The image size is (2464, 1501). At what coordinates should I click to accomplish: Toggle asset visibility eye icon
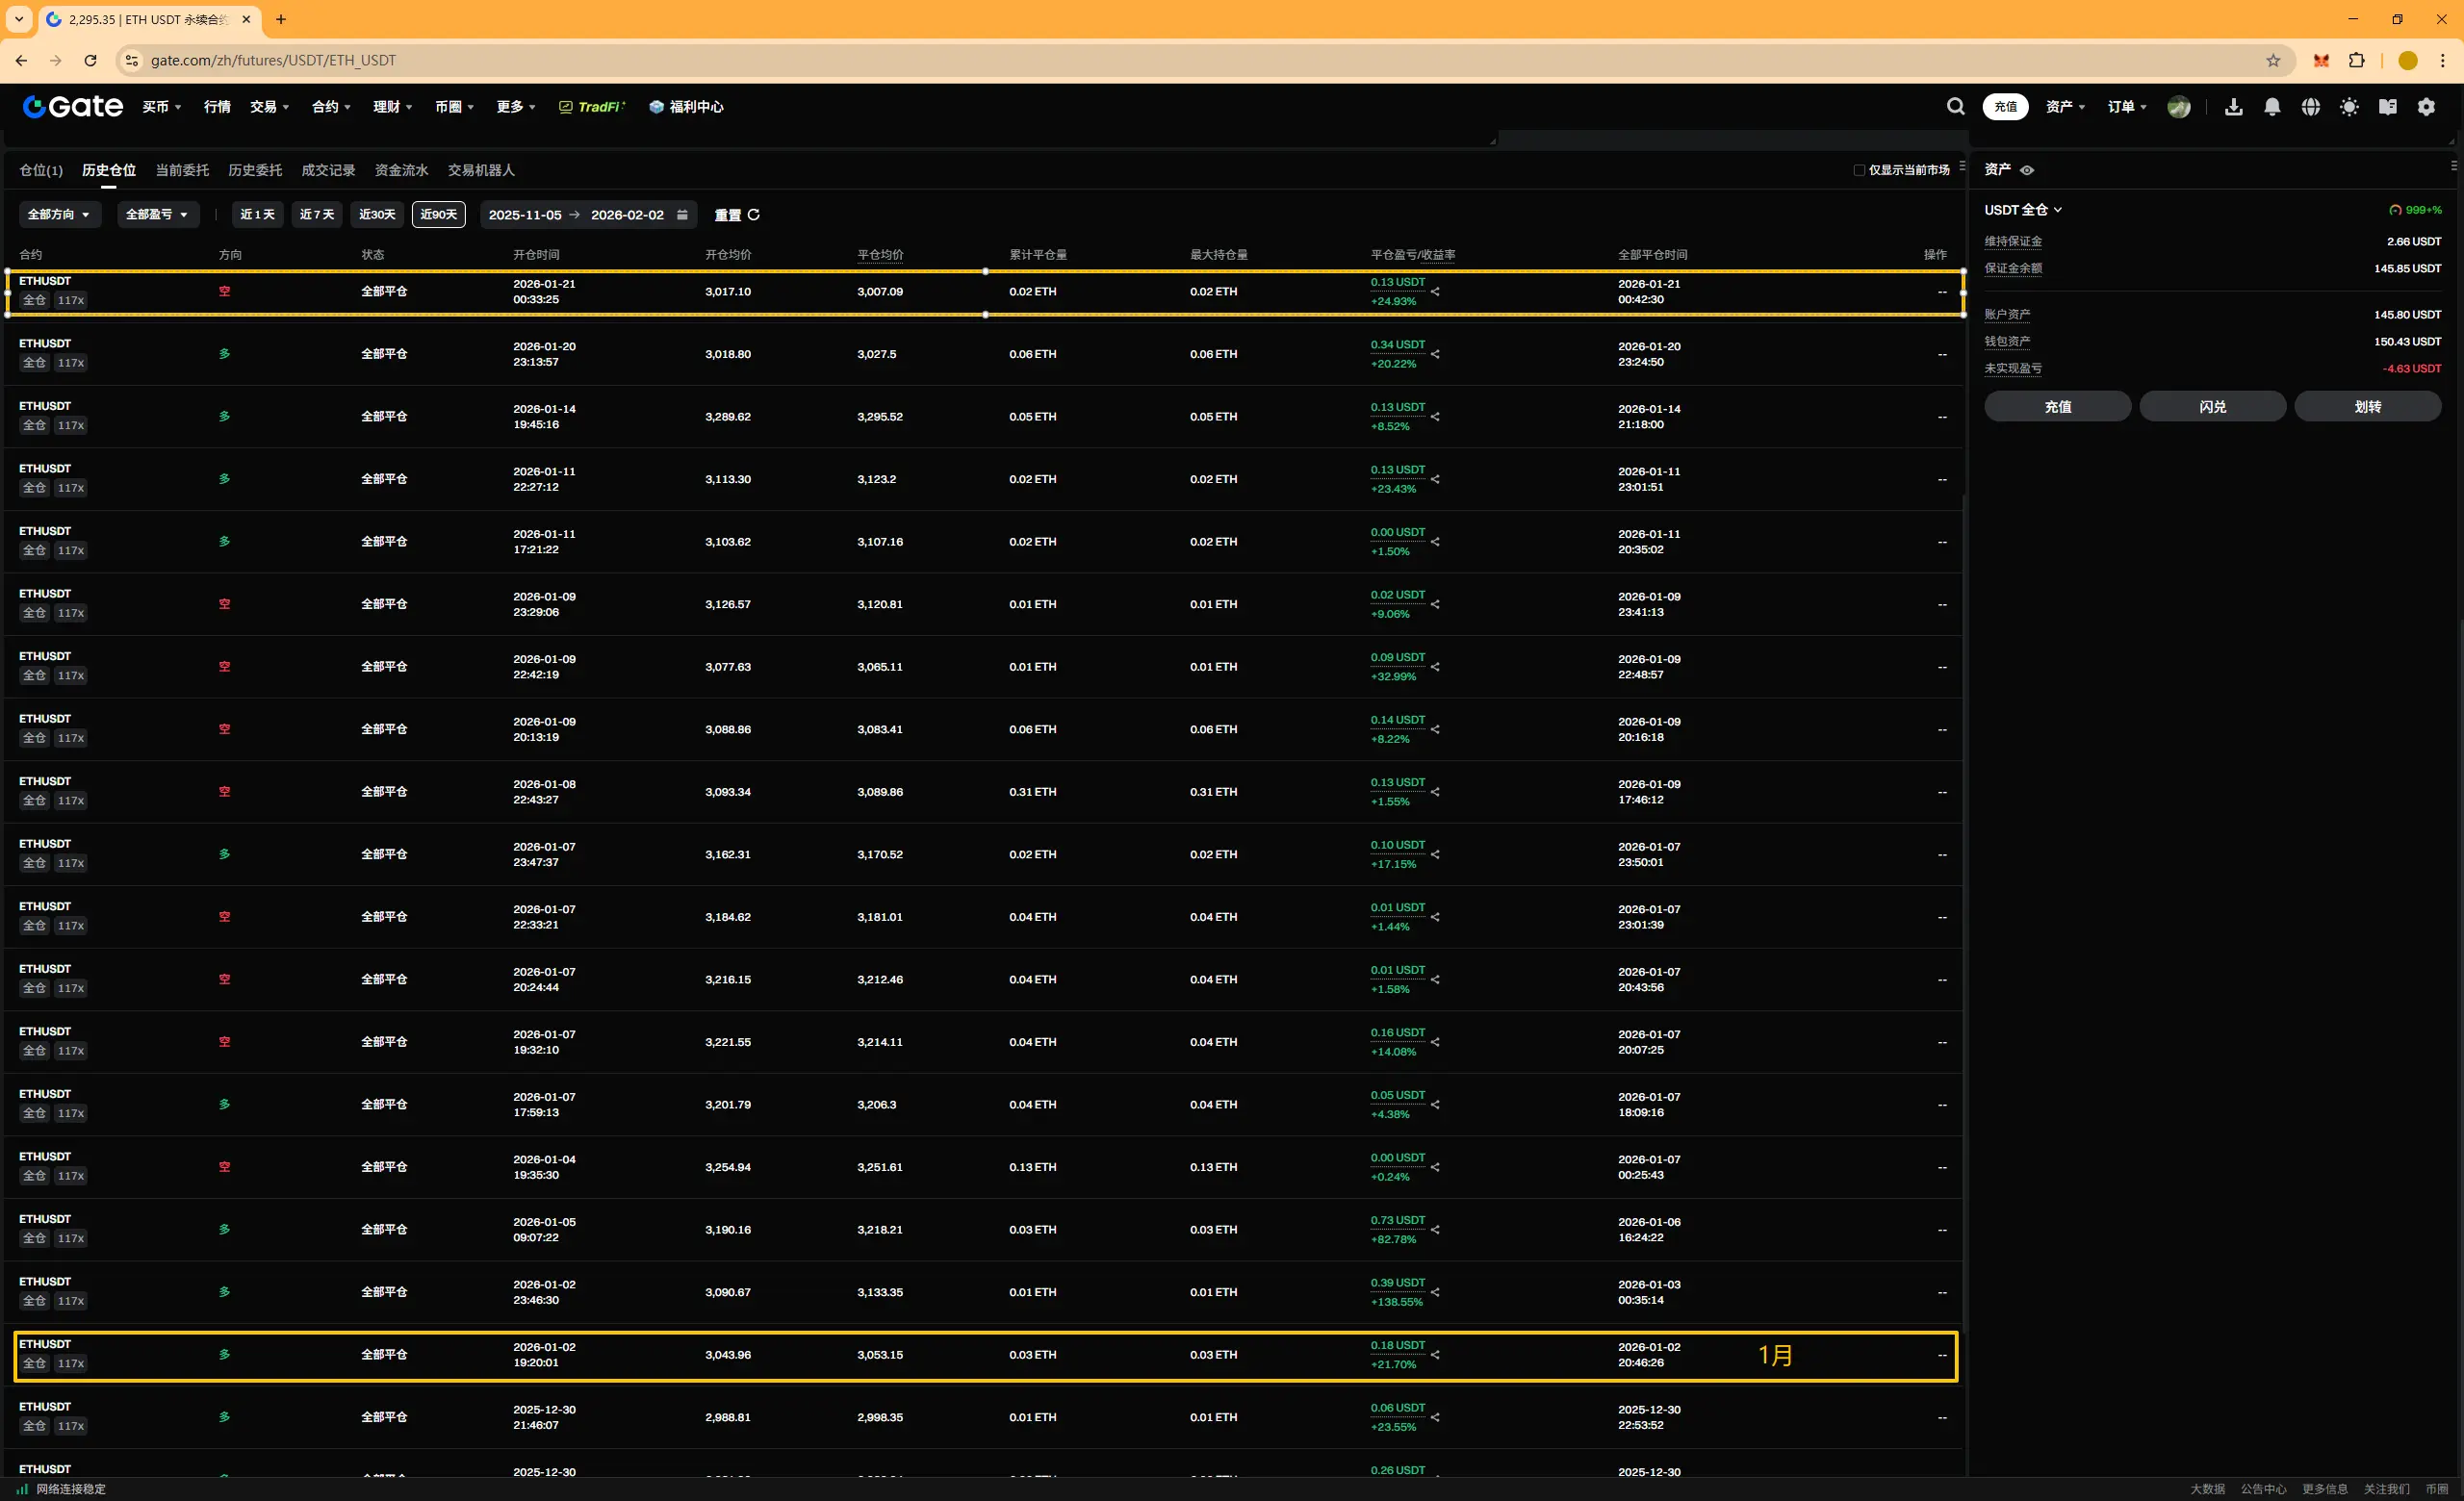point(2027,171)
